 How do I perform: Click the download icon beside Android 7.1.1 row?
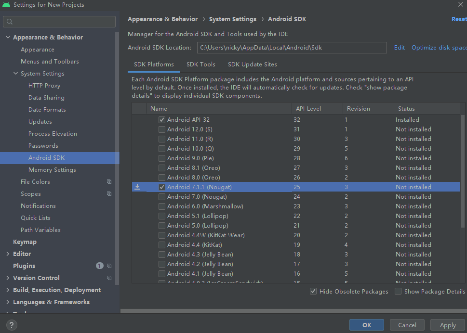click(x=137, y=187)
